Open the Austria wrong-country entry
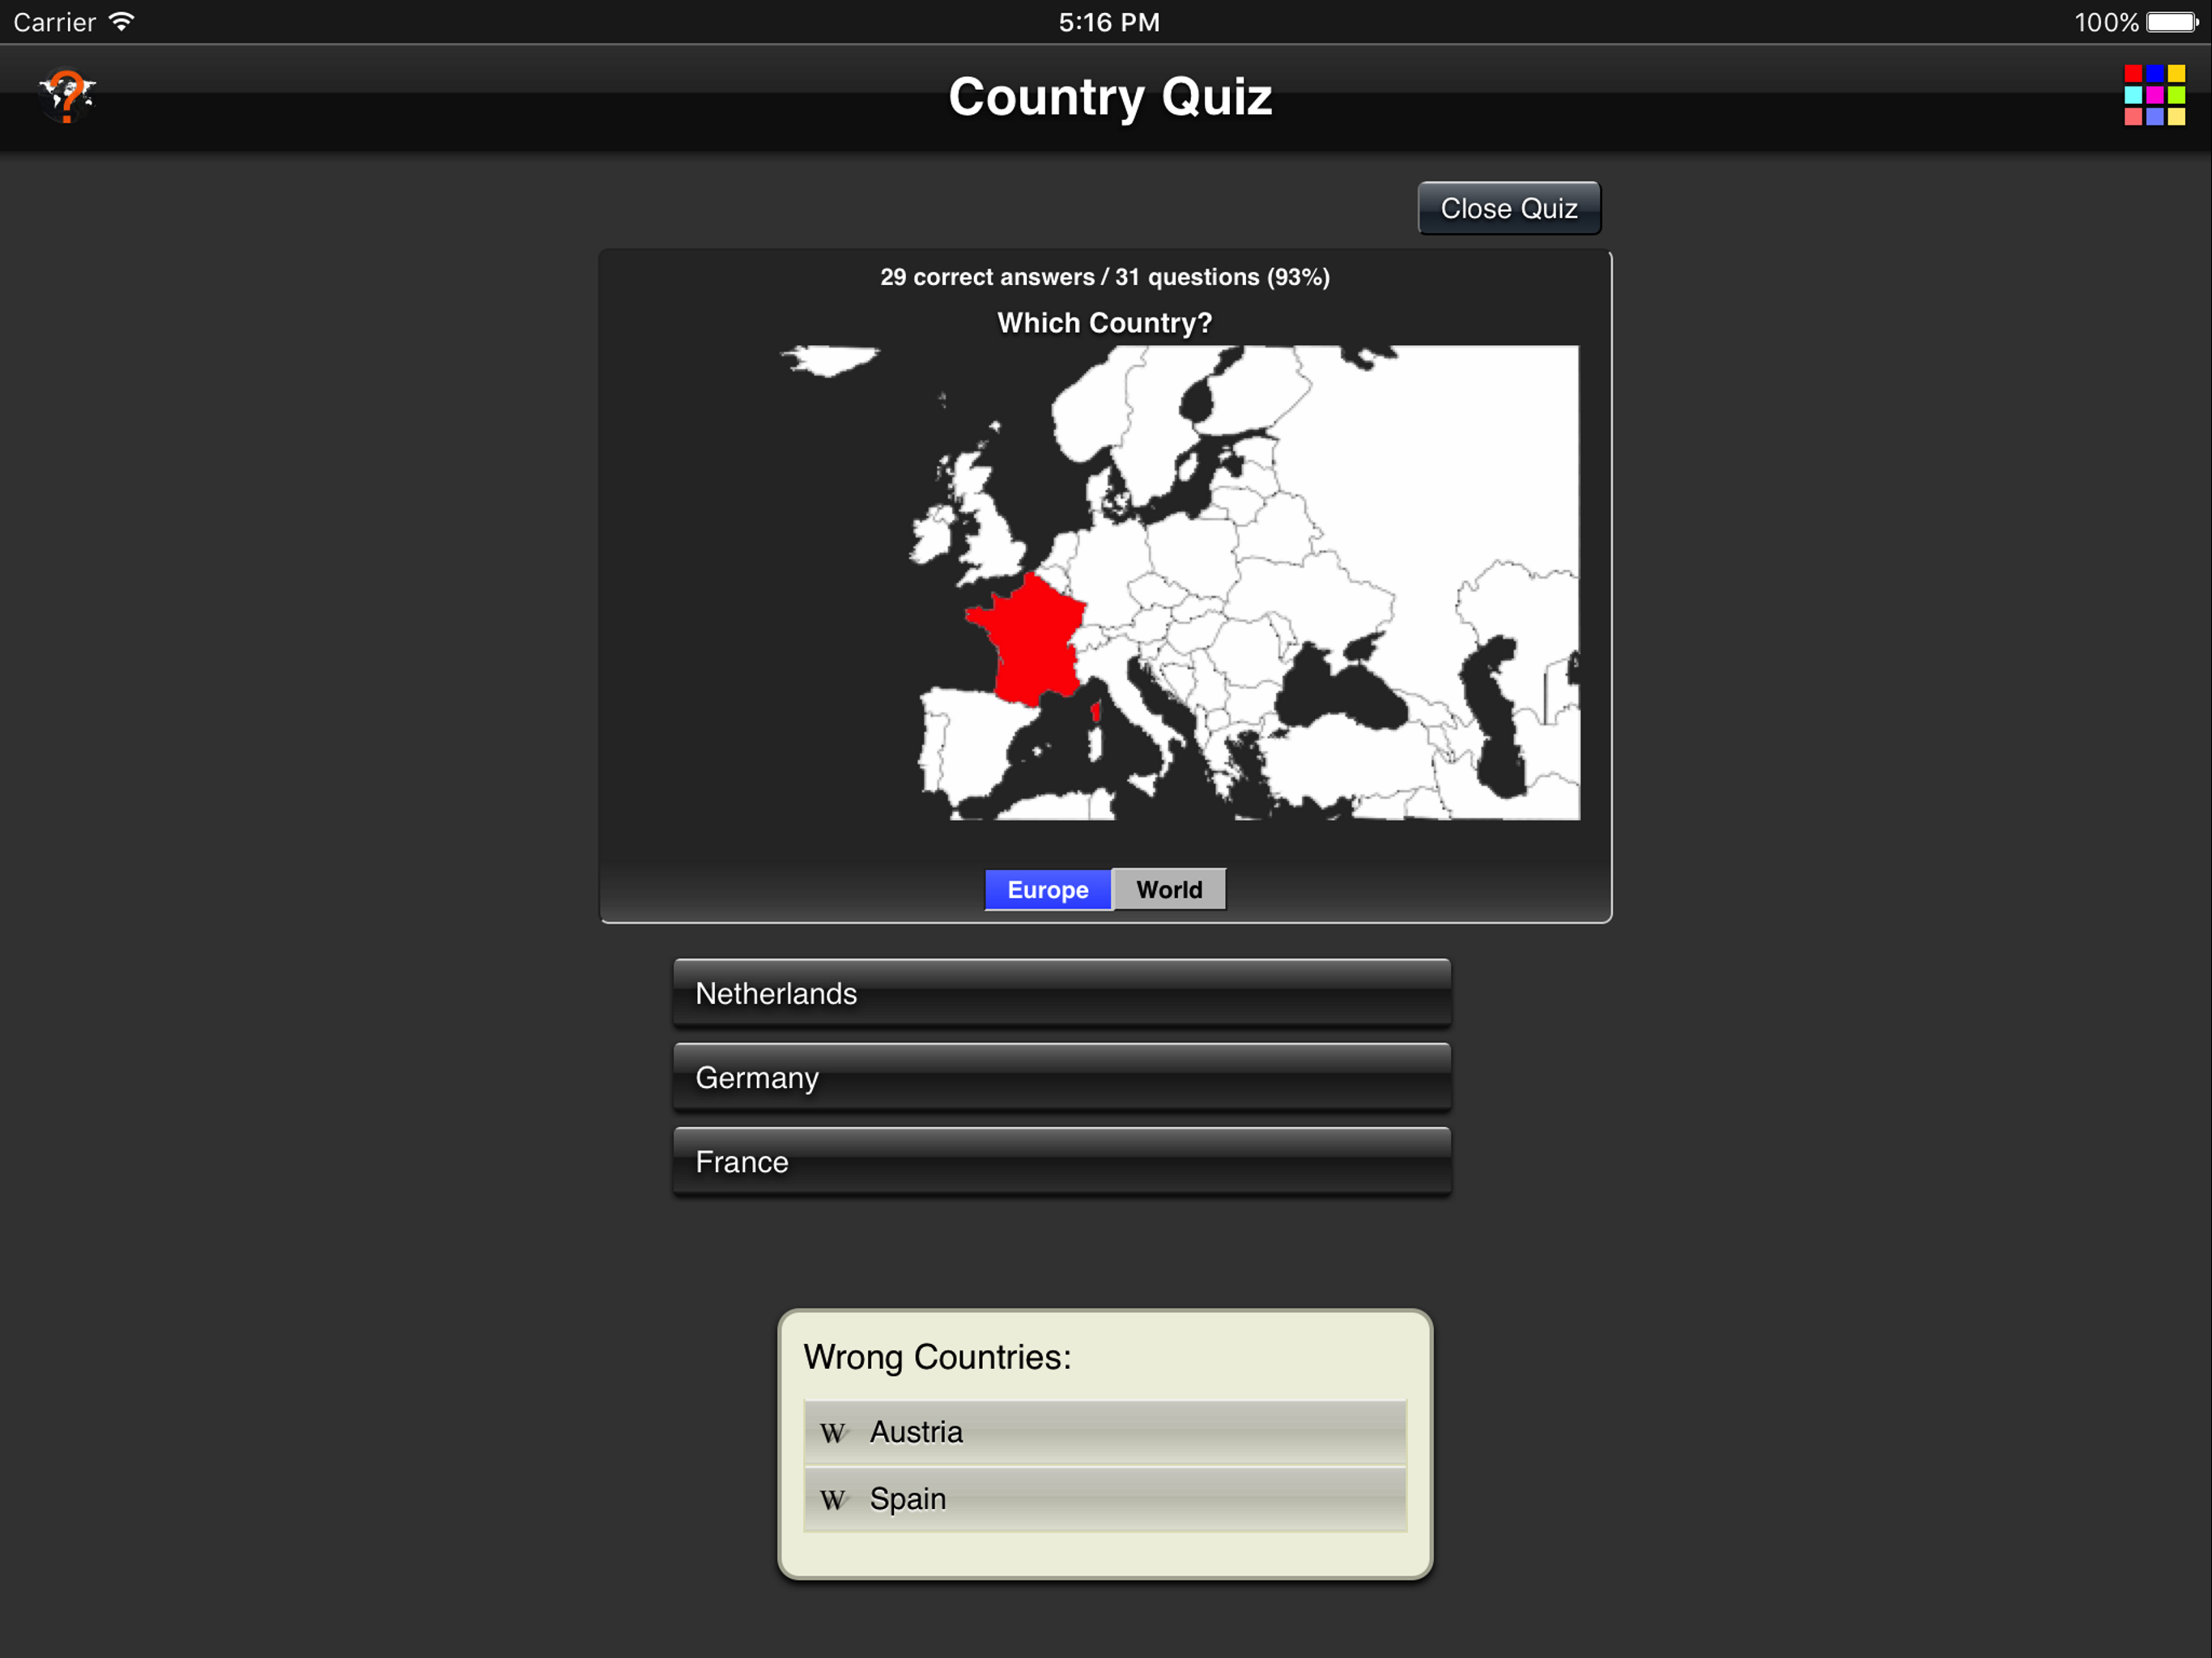The image size is (2212, 1658). point(1105,1432)
